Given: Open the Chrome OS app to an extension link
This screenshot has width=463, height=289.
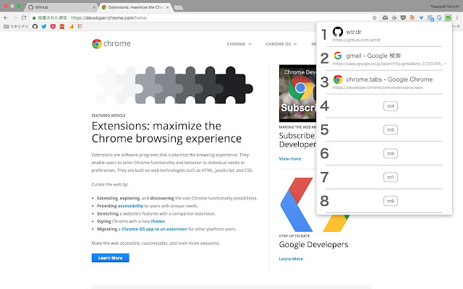Looking at the screenshot, I should coord(154,229).
